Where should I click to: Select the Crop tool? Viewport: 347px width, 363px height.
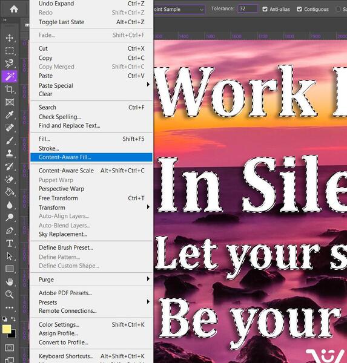pos(10,89)
